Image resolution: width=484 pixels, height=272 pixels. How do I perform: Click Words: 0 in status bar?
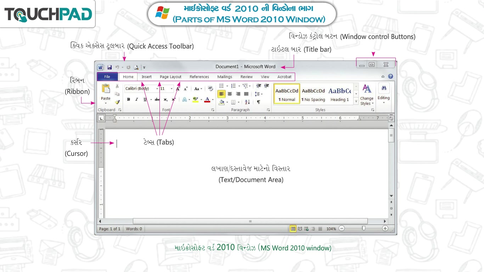[x=134, y=229]
